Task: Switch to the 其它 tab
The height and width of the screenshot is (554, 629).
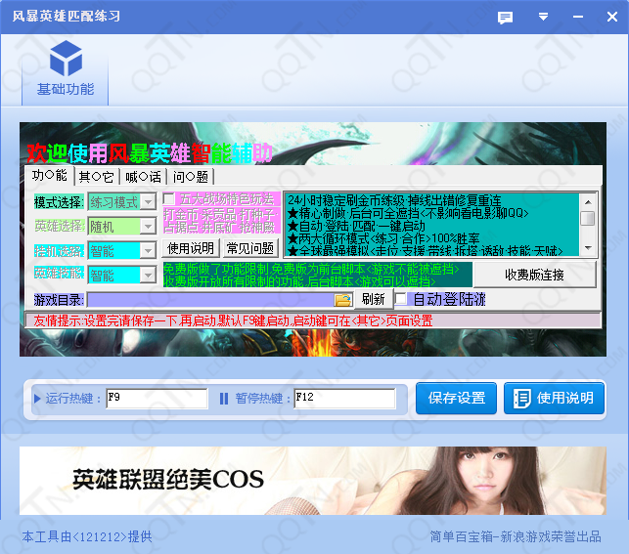Action: coord(96,177)
